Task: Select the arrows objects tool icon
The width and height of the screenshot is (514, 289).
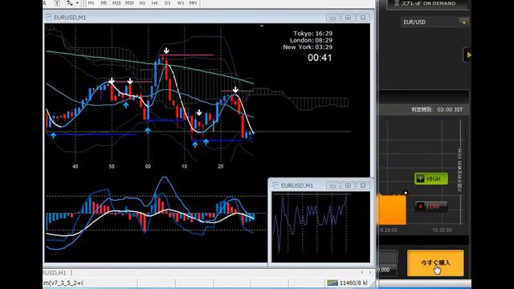Action: [x=70, y=3]
